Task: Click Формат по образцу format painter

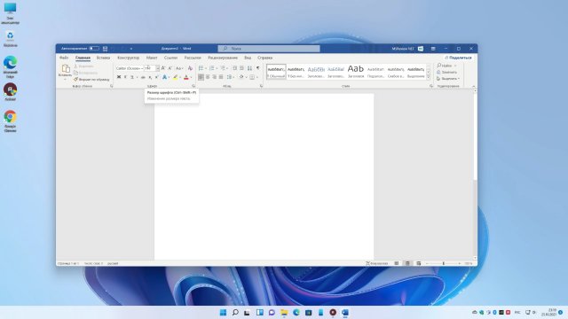Action: click(91, 79)
